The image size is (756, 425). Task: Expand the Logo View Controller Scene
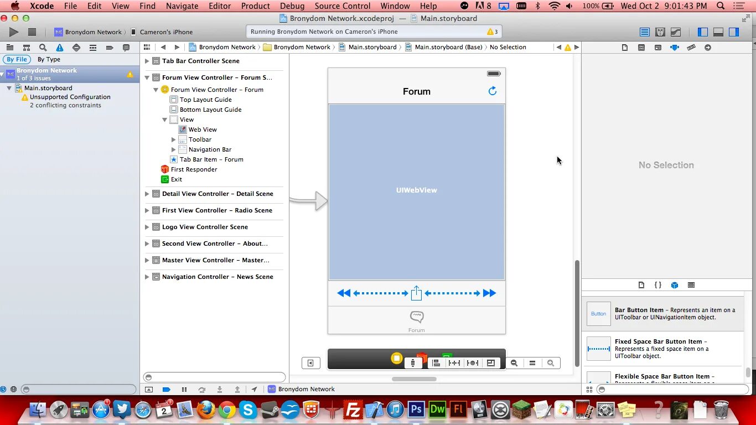pos(147,227)
